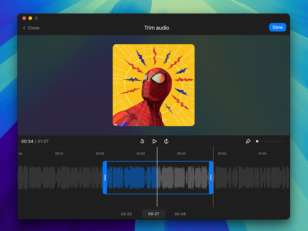308x231 pixels.
Task: Click the Done button
Action: [277, 27]
